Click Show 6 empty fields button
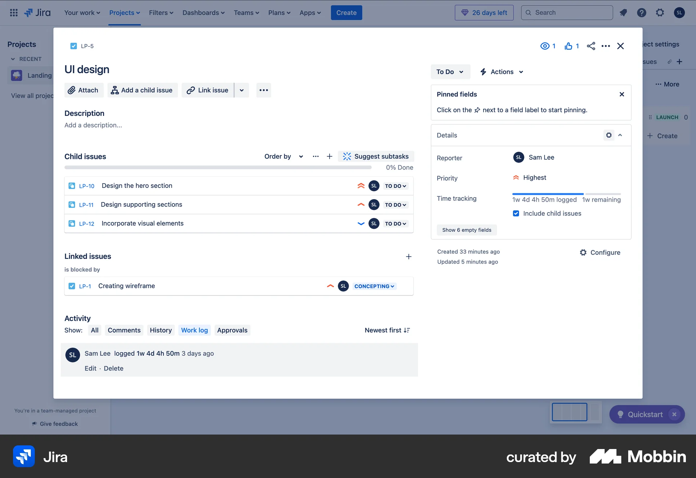The width and height of the screenshot is (696, 478). pos(467,230)
